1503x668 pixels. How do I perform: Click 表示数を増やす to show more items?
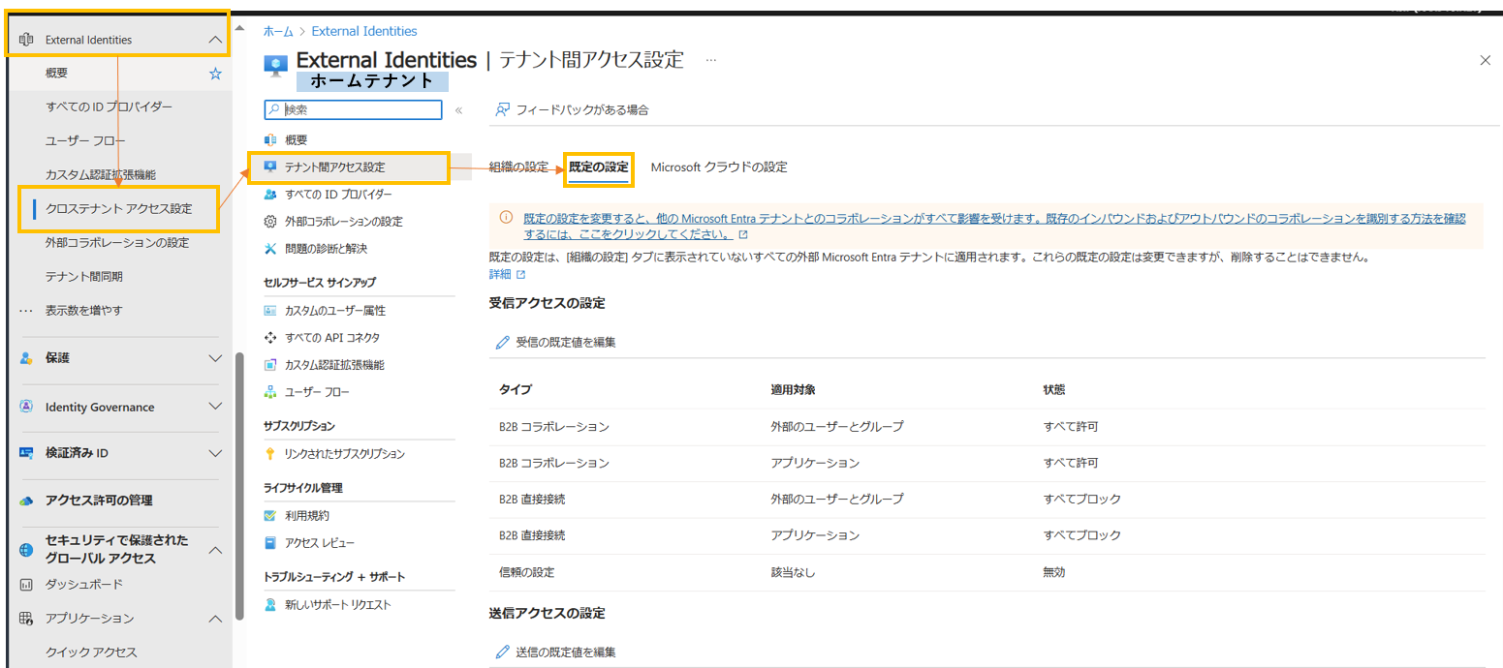[83, 311]
